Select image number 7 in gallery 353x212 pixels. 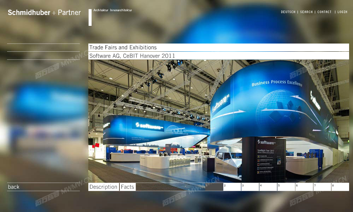pyautogui.click(x=322, y=187)
